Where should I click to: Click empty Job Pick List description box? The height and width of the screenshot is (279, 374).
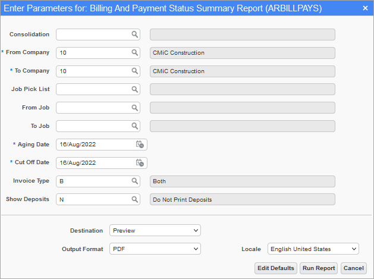(243, 89)
